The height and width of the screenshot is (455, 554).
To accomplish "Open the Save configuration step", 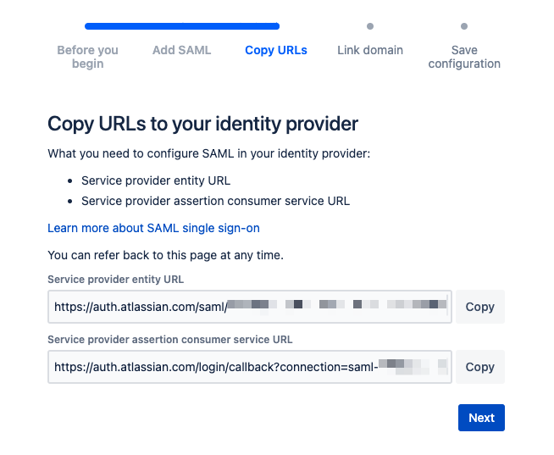I will click(x=464, y=57).
